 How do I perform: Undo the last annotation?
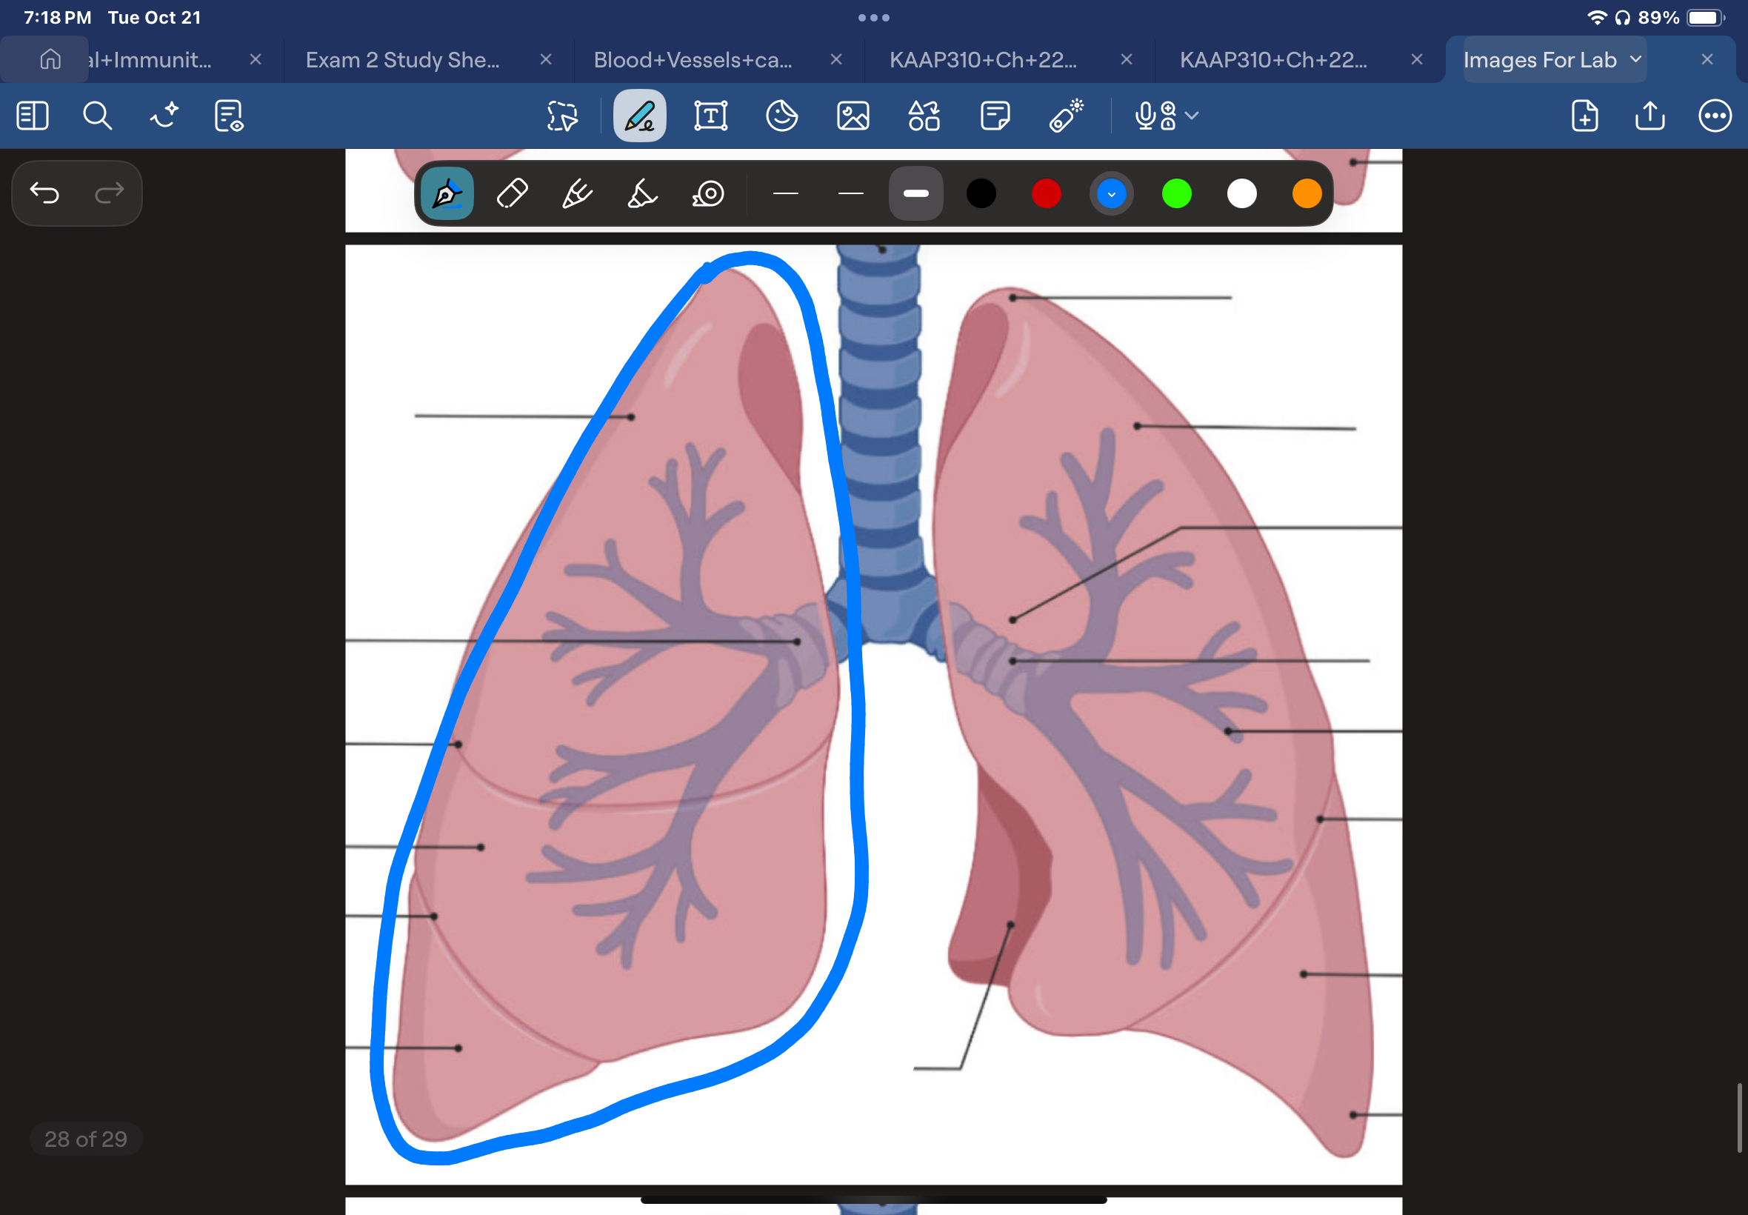[x=45, y=193]
